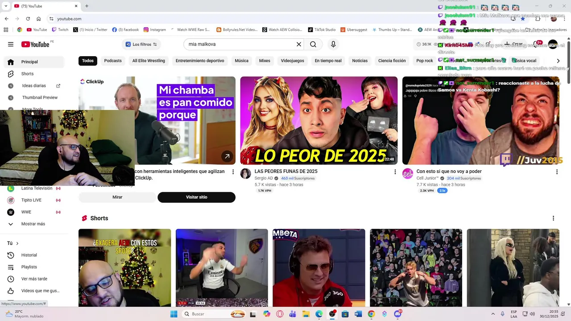
Task: Open the Ubersuggest bookmark
Action: 354,30
